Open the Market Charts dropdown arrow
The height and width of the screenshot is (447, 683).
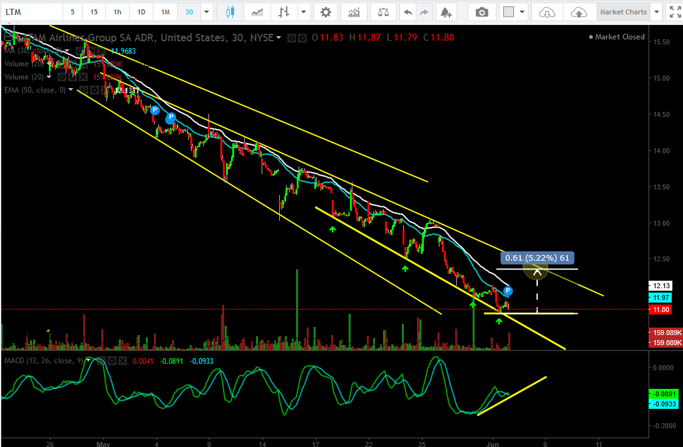tap(656, 12)
